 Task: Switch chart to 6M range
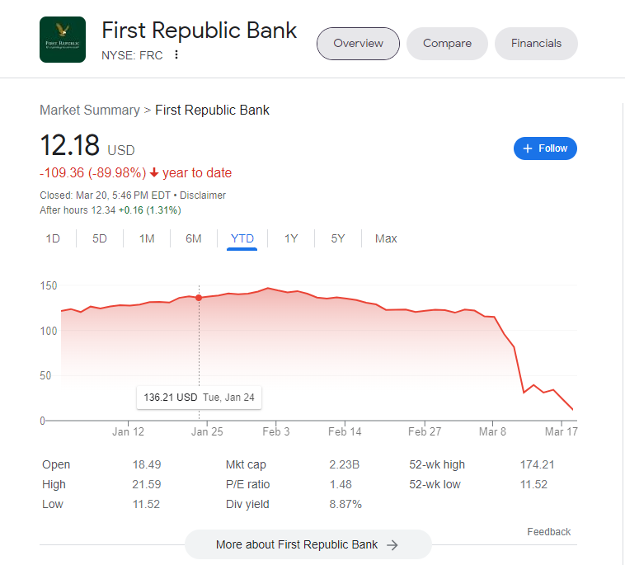pyautogui.click(x=194, y=238)
